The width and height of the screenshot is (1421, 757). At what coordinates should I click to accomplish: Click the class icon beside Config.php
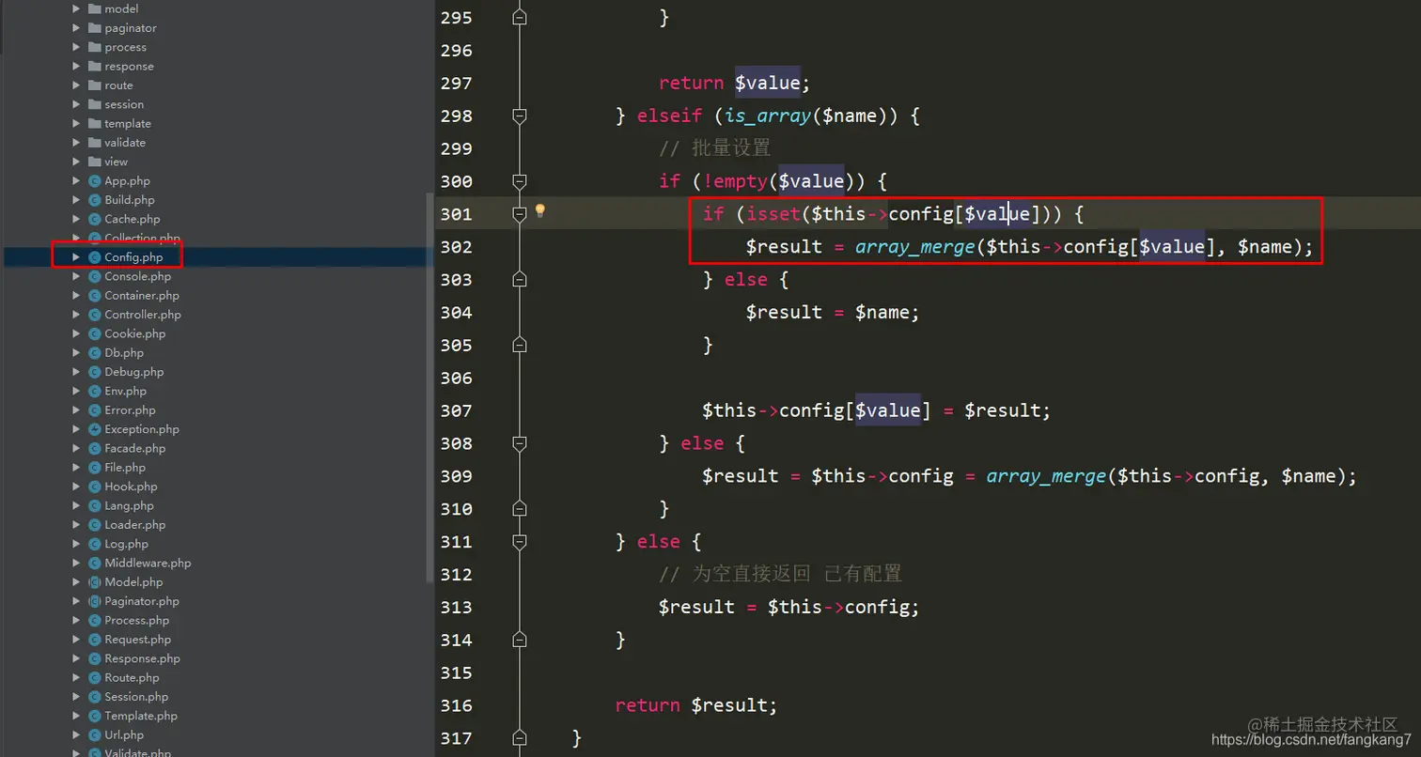point(94,257)
